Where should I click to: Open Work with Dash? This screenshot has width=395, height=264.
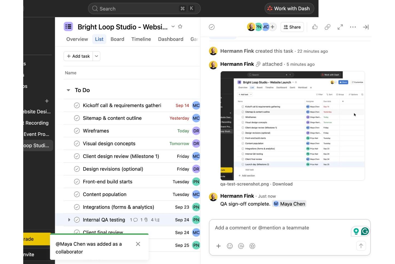(289, 9)
